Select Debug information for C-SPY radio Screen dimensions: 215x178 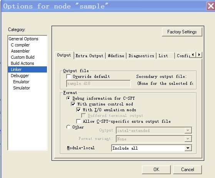(x=68, y=98)
